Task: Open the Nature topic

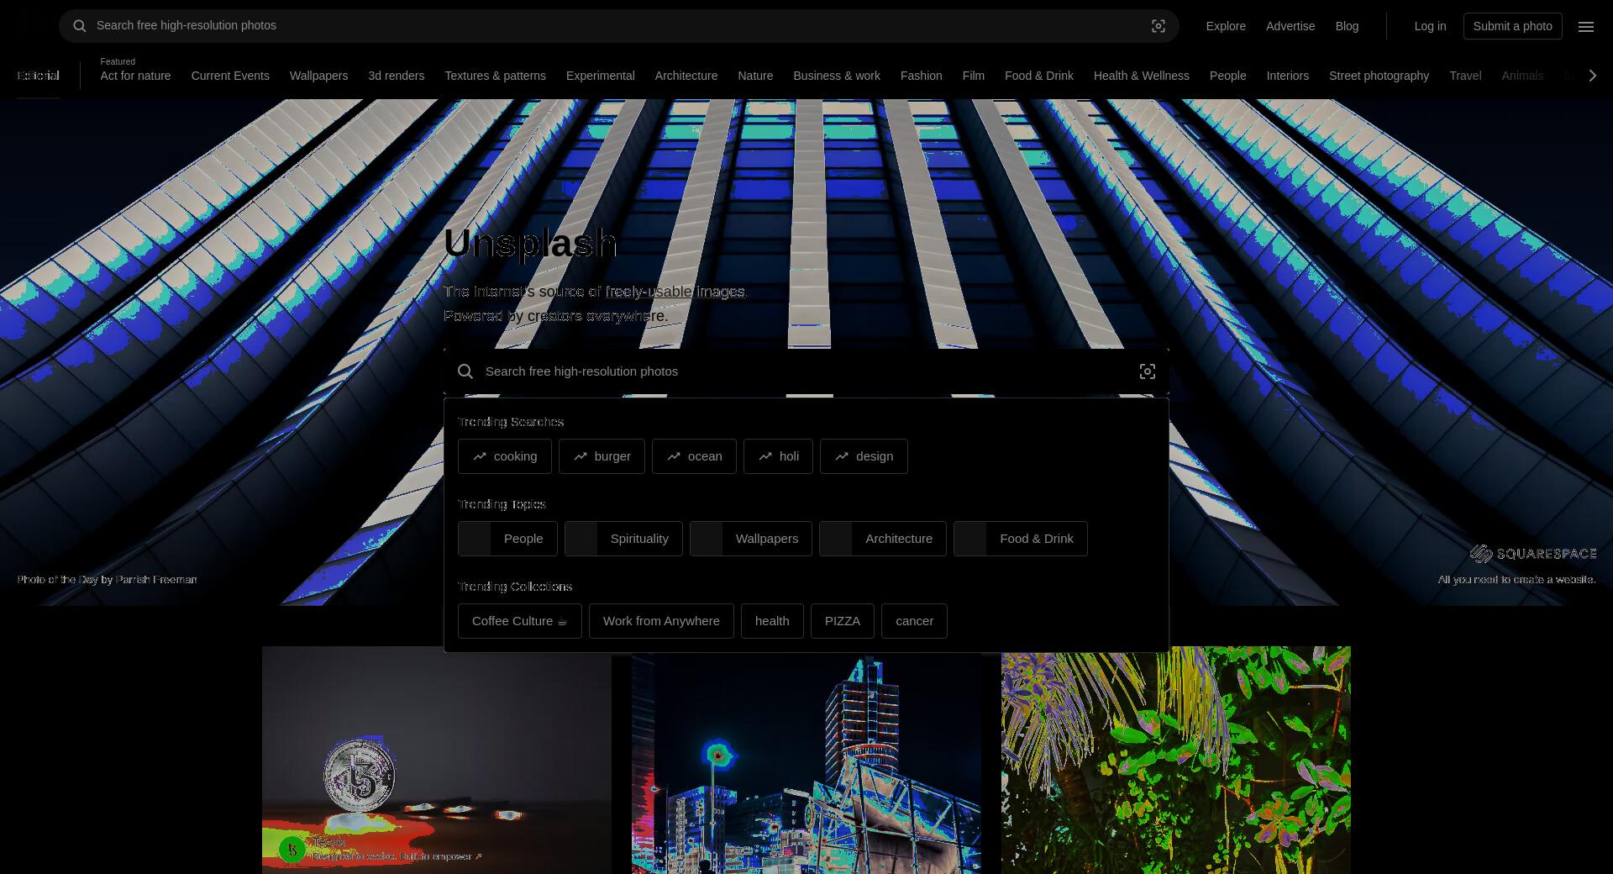Action: 755,76
